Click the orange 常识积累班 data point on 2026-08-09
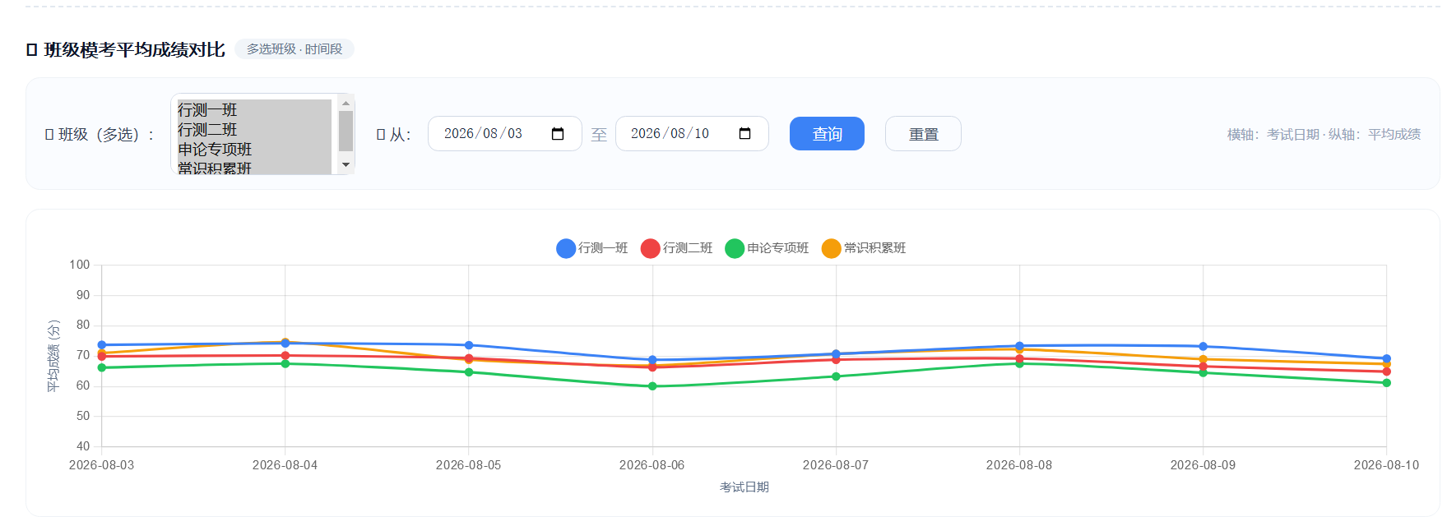 1203,359
